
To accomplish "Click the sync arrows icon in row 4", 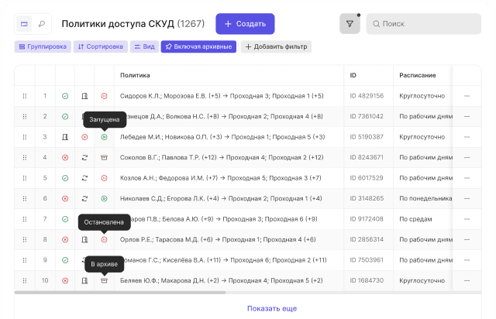I will [x=84, y=157].
